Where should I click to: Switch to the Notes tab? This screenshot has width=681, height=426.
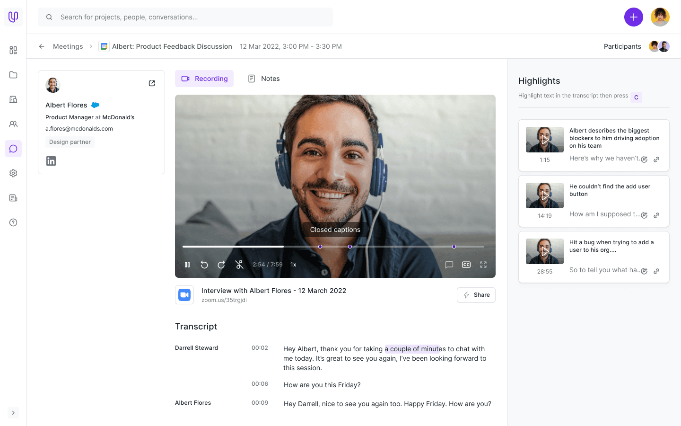(264, 79)
